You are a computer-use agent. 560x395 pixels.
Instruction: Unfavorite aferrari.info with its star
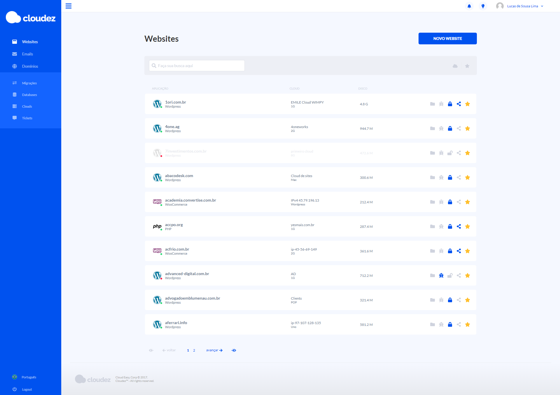pyautogui.click(x=468, y=324)
